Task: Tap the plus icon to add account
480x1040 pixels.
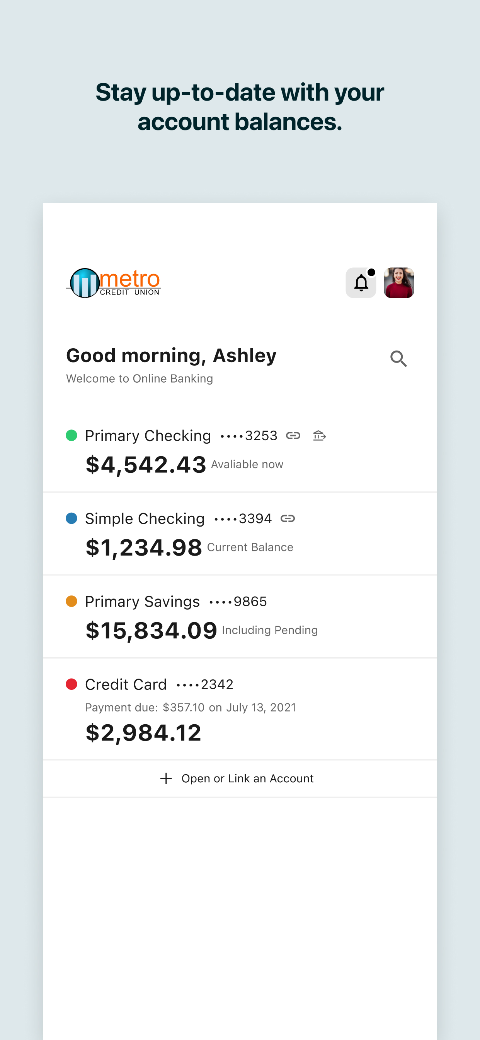Action: [166, 778]
